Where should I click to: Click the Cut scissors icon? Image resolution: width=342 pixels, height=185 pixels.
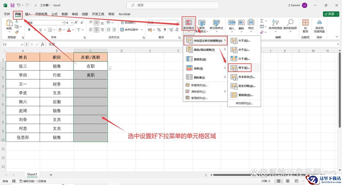coord(17,21)
